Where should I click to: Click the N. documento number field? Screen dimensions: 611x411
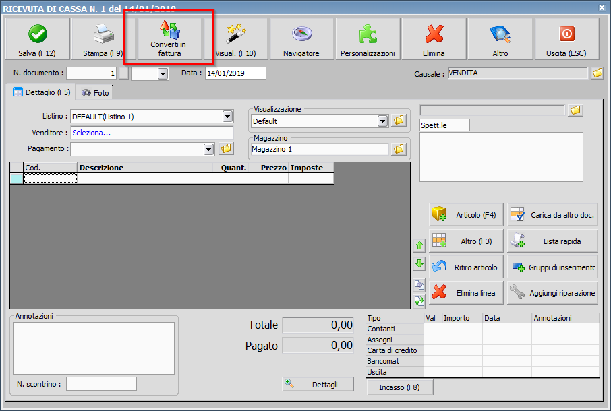(92, 73)
